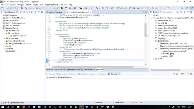The image size is (194, 109).
Task: Maximize the Outline view
Action: click(191, 12)
